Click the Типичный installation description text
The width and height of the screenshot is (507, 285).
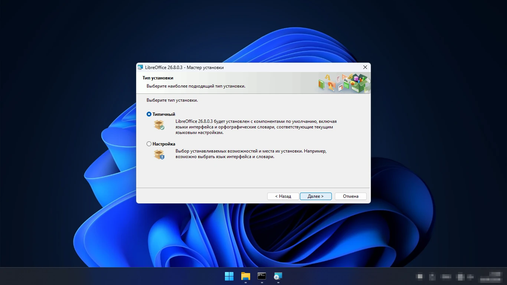(256, 127)
